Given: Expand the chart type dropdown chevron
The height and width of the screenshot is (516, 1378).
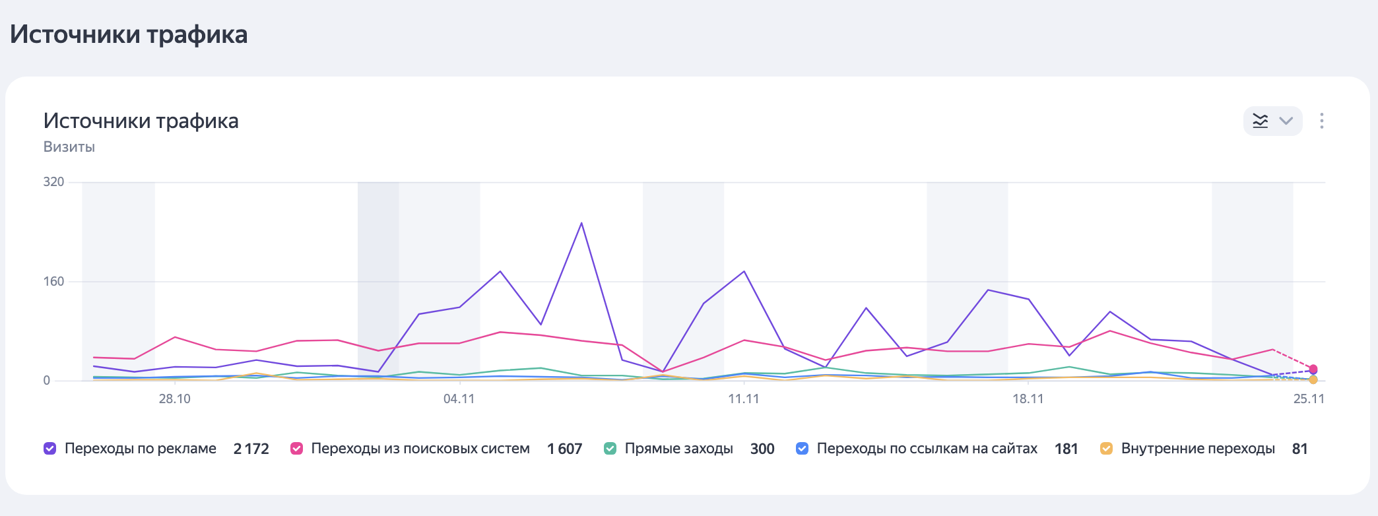Looking at the screenshot, I should tap(1286, 121).
